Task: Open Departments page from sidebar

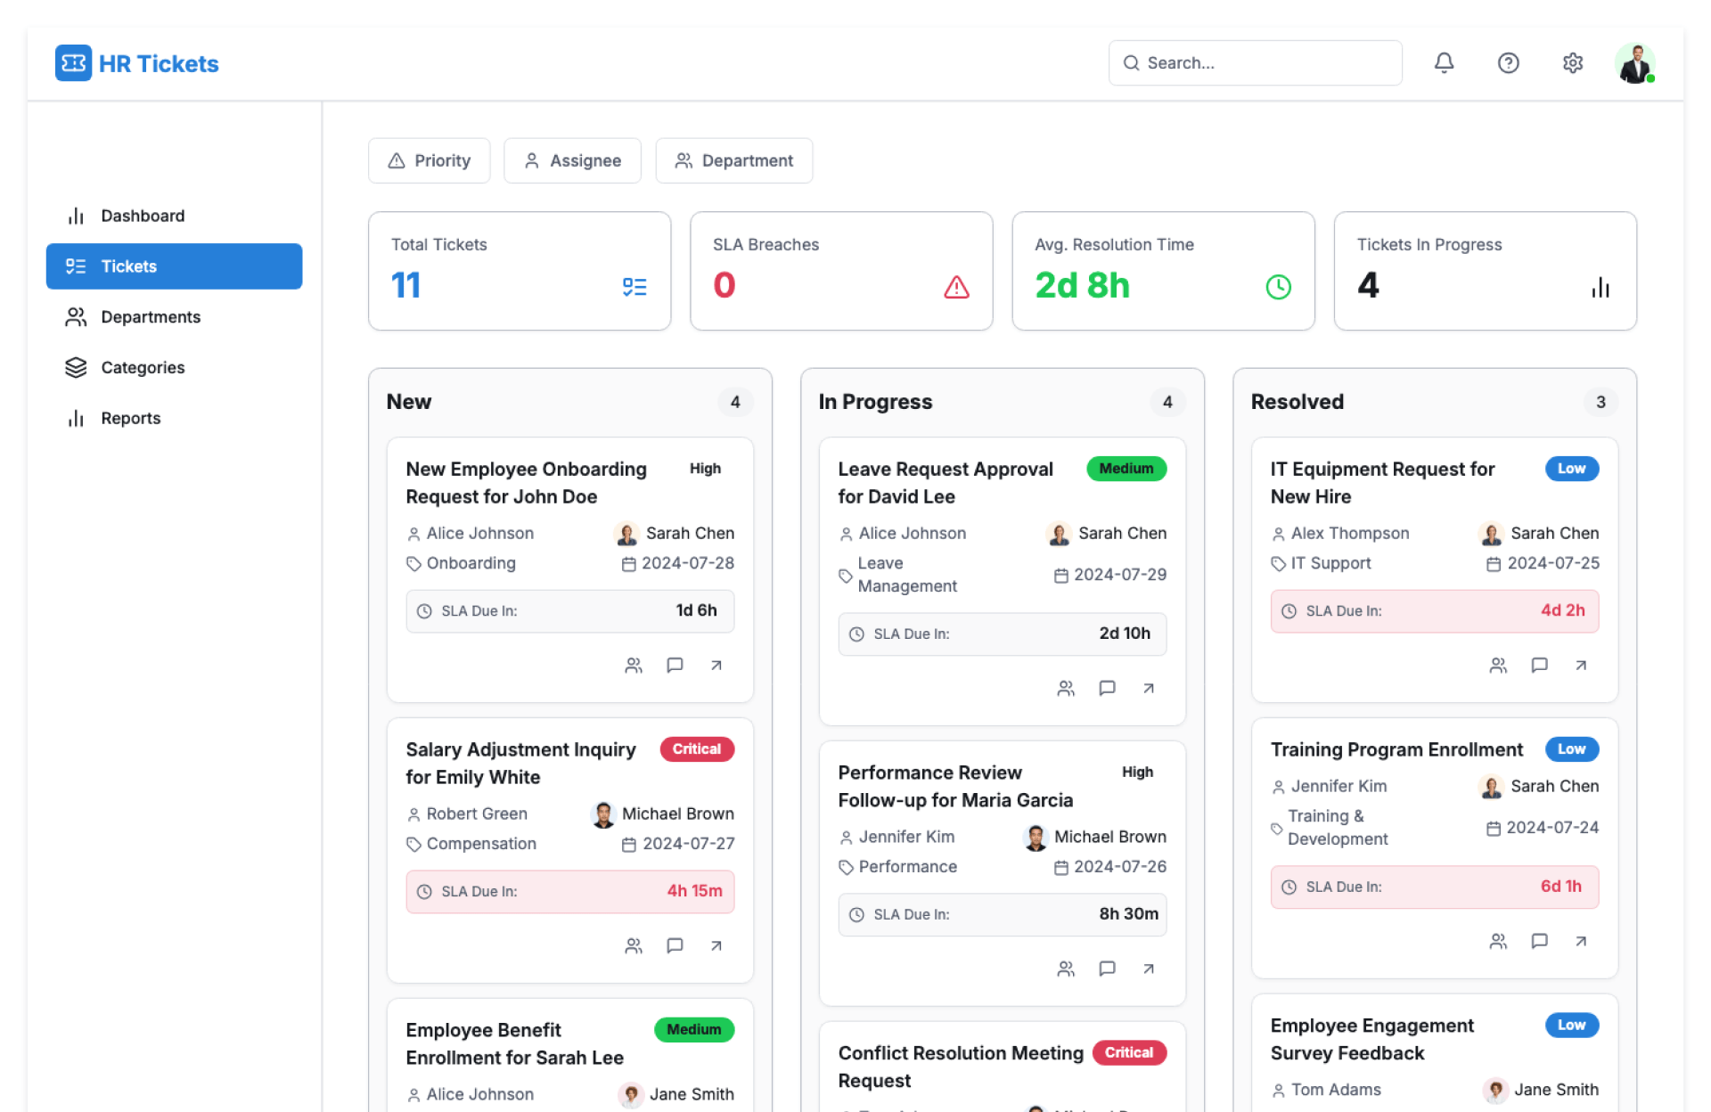Action: tap(150, 317)
